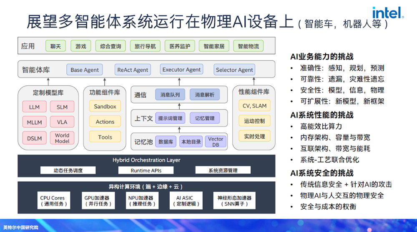Screen dimensions: 417x232
Task: Click the 游戏 application box
Action: coord(80,46)
